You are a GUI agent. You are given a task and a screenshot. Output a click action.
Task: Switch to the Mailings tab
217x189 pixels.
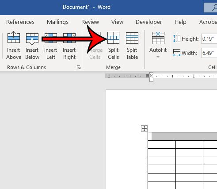pos(57,22)
